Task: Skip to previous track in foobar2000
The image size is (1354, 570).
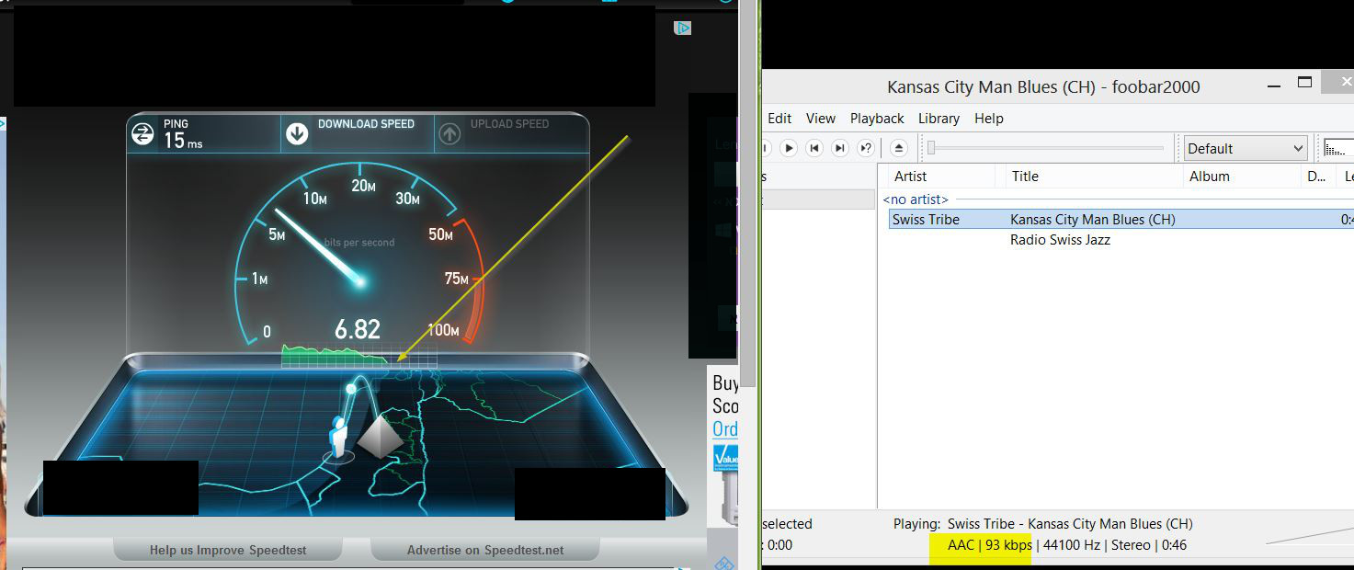Action: coord(814,148)
